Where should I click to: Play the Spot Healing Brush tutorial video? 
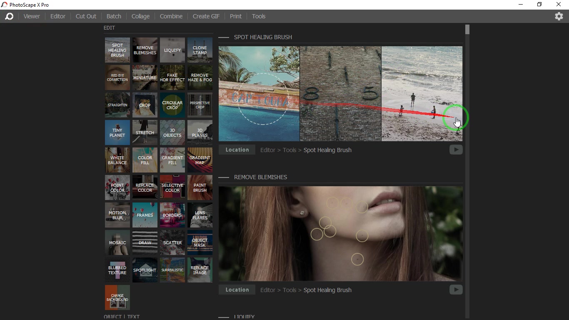[456, 150]
